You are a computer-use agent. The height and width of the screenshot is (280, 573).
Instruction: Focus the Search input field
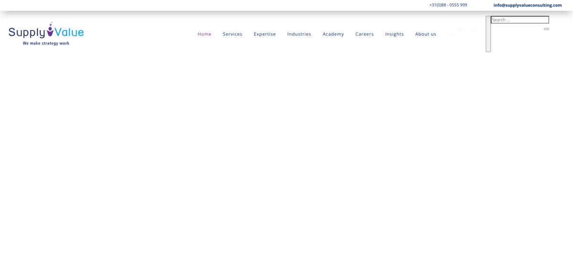pos(520,20)
